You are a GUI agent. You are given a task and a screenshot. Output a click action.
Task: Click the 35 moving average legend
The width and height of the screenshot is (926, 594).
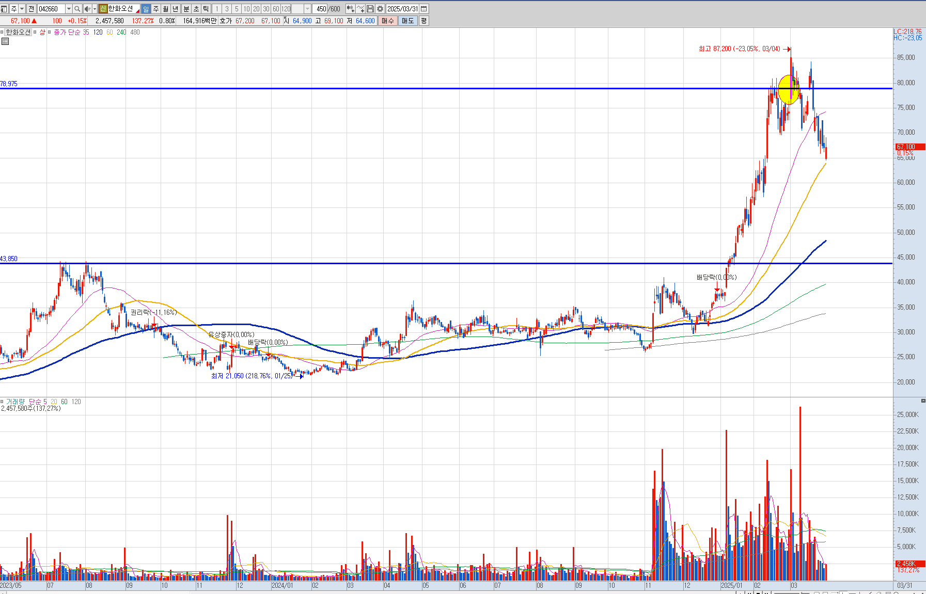coord(86,32)
